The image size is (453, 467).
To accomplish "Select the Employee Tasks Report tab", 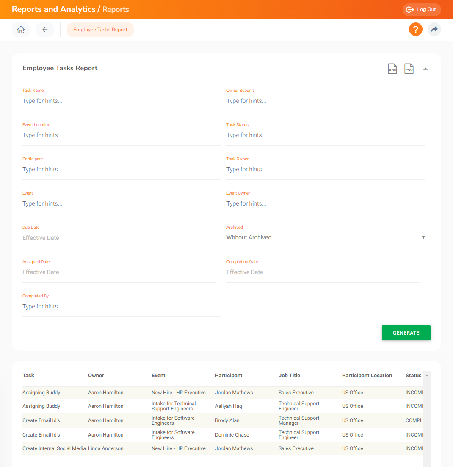I will (100, 30).
